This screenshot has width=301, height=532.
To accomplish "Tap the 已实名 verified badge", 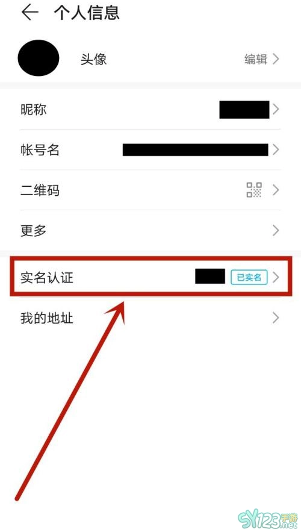I will tap(249, 277).
